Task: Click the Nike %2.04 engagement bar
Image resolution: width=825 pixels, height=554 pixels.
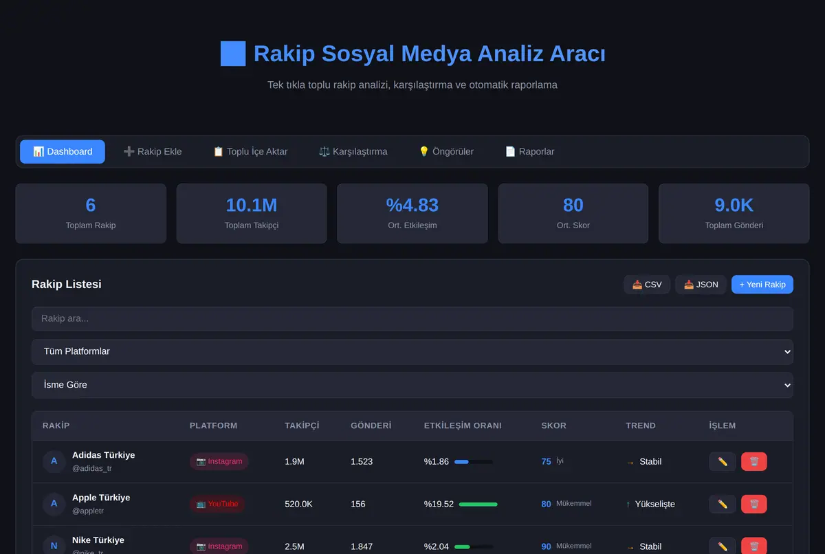Action: point(474,546)
